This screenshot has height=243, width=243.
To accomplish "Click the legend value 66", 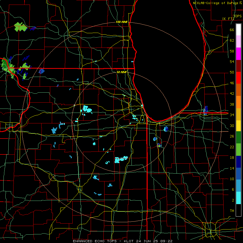I will click(232, 30).
